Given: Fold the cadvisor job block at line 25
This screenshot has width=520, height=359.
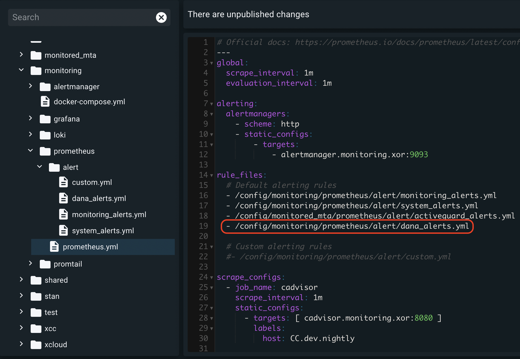Looking at the screenshot, I should (212, 288).
